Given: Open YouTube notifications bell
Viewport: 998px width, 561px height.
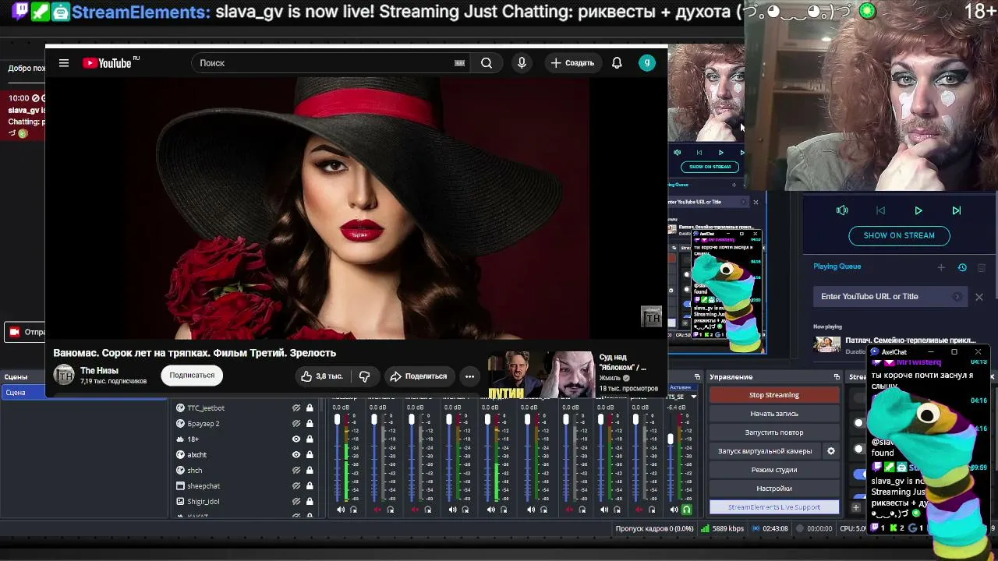Looking at the screenshot, I should tap(617, 63).
